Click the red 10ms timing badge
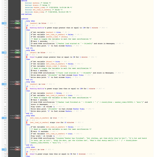Screen dimensions: 157x157 (x=17, y=57)
